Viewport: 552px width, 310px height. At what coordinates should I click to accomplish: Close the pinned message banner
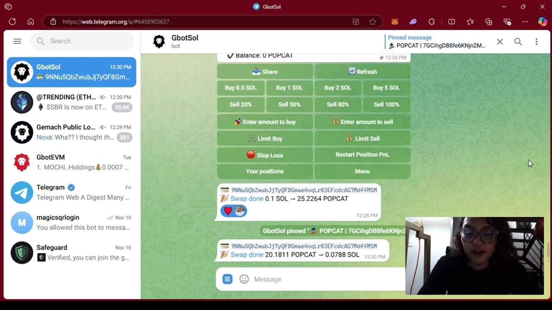click(x=500, y=42)
